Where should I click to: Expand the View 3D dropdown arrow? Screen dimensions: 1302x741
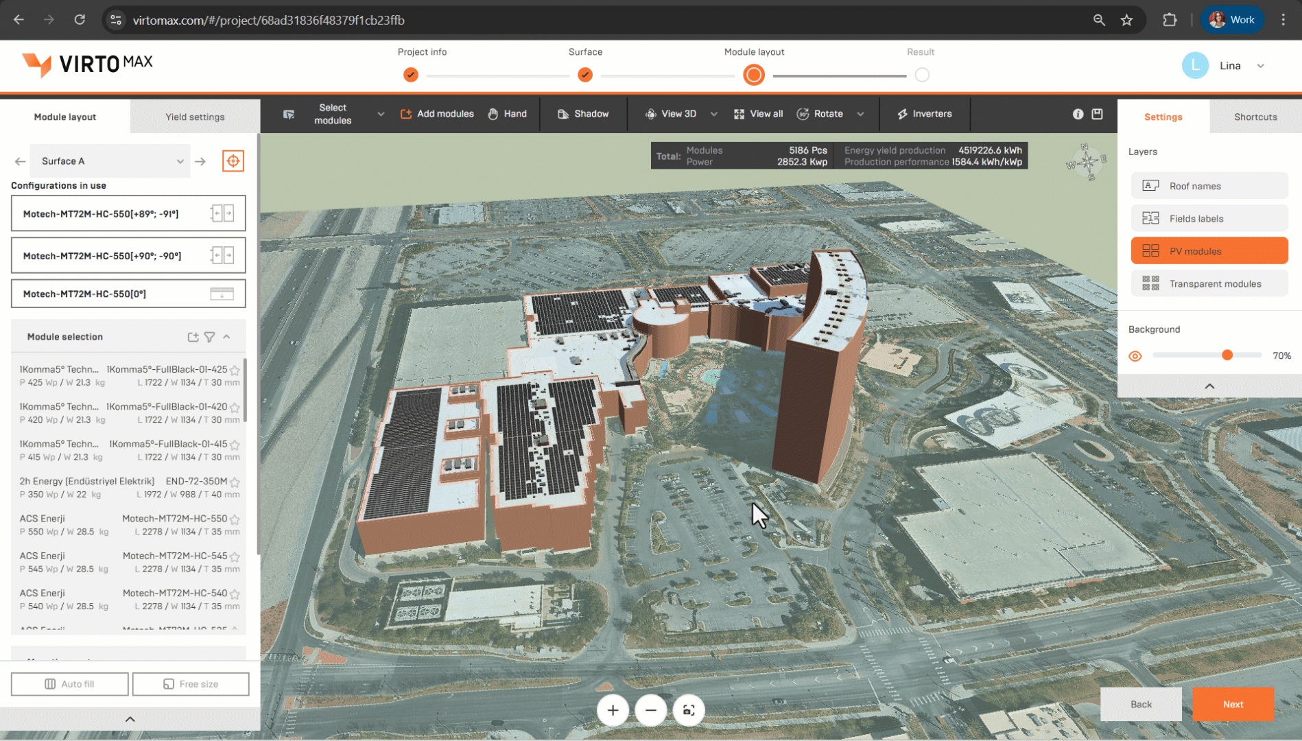click(714, 114)
